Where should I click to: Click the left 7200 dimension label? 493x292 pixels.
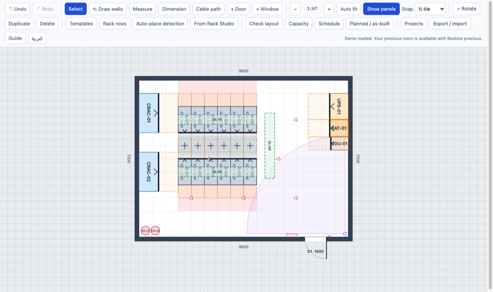point(129,159)
